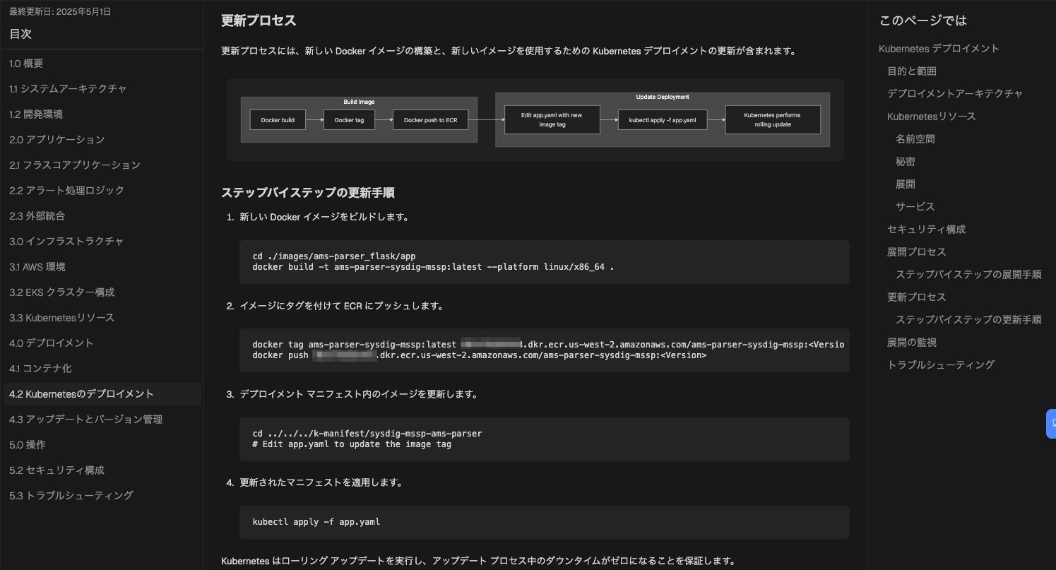This screenshot has height=570, width=1056.
Task: Select '2.3 外部統合' in the sidebar
Action: coord(37,216)
